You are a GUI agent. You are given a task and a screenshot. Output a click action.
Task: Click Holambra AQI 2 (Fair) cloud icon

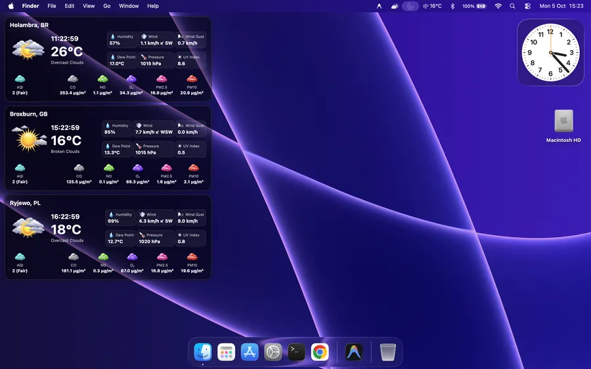[20, 79]
